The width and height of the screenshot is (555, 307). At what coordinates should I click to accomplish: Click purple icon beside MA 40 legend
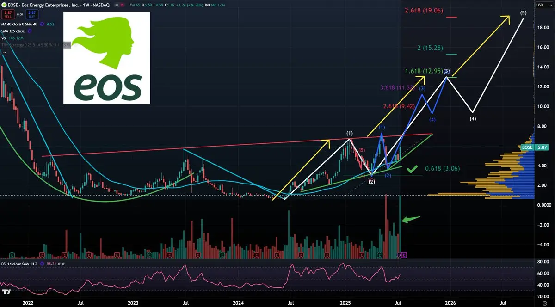click(42, 24)
